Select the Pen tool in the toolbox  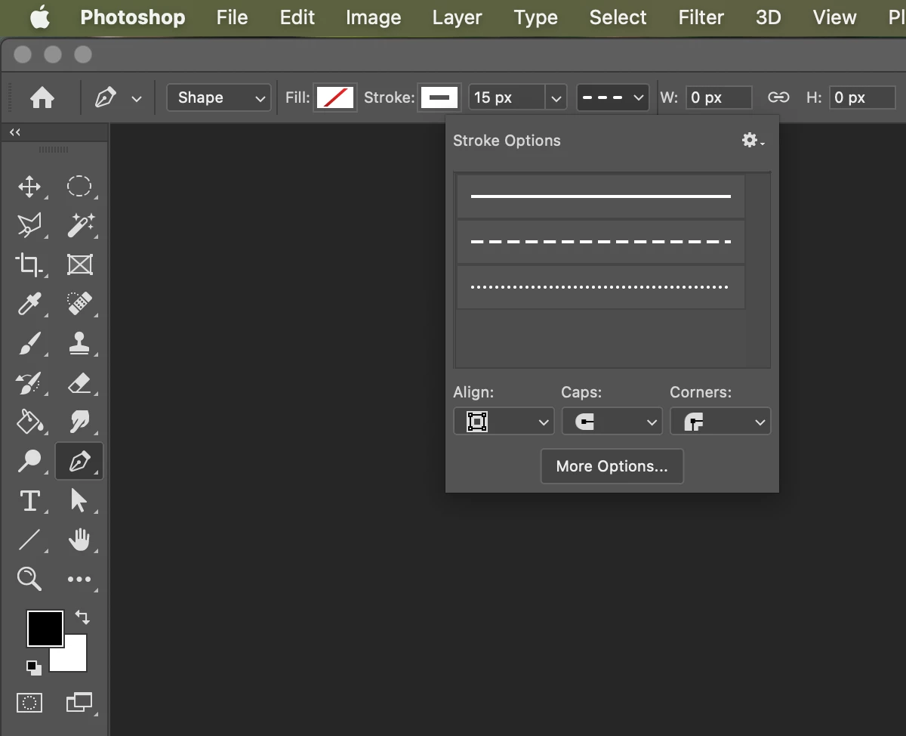click(79, 461)
